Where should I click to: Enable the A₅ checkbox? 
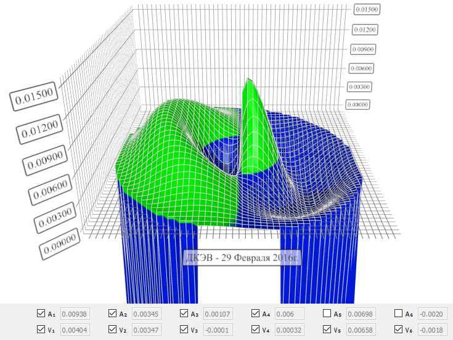(x=327, y=313)
